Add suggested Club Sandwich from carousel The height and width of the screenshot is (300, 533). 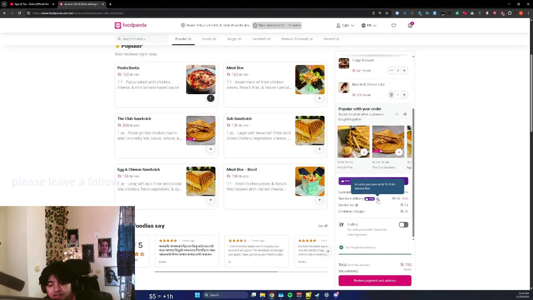pos(399,152)
